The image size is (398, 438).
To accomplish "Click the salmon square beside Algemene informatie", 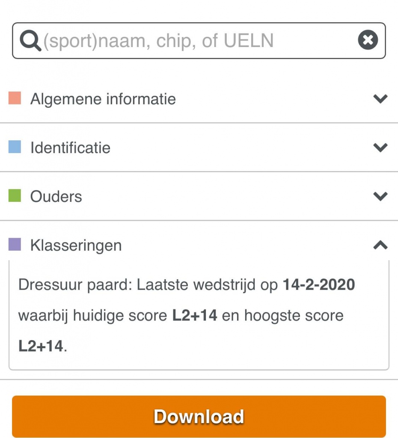I will click(x=15, y=98).
